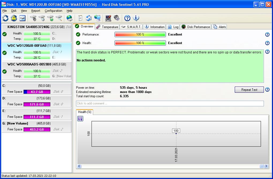273x179 pixels.
Task: Open the Configuration menu
Action: point(54,11)
